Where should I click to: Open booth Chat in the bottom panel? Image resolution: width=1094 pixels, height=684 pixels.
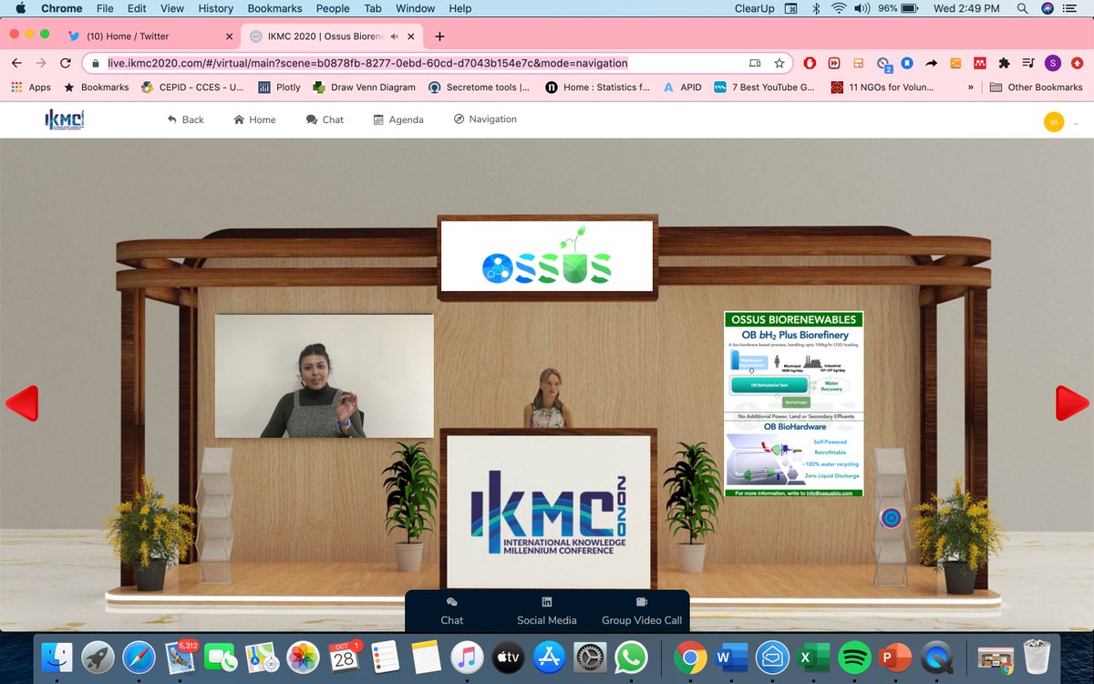point(452,611)
